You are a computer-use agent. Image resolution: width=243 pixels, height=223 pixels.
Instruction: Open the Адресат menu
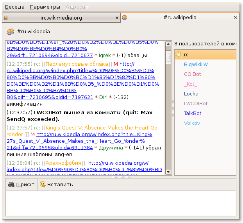(x=77, y=7)
